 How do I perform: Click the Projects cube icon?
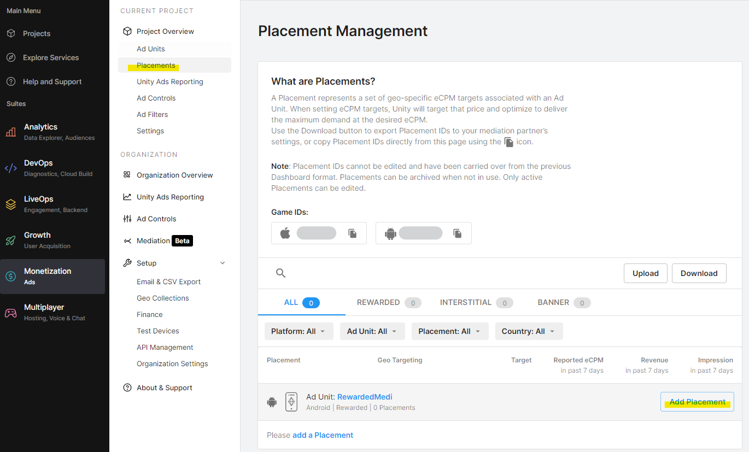(x=11, y=33)
